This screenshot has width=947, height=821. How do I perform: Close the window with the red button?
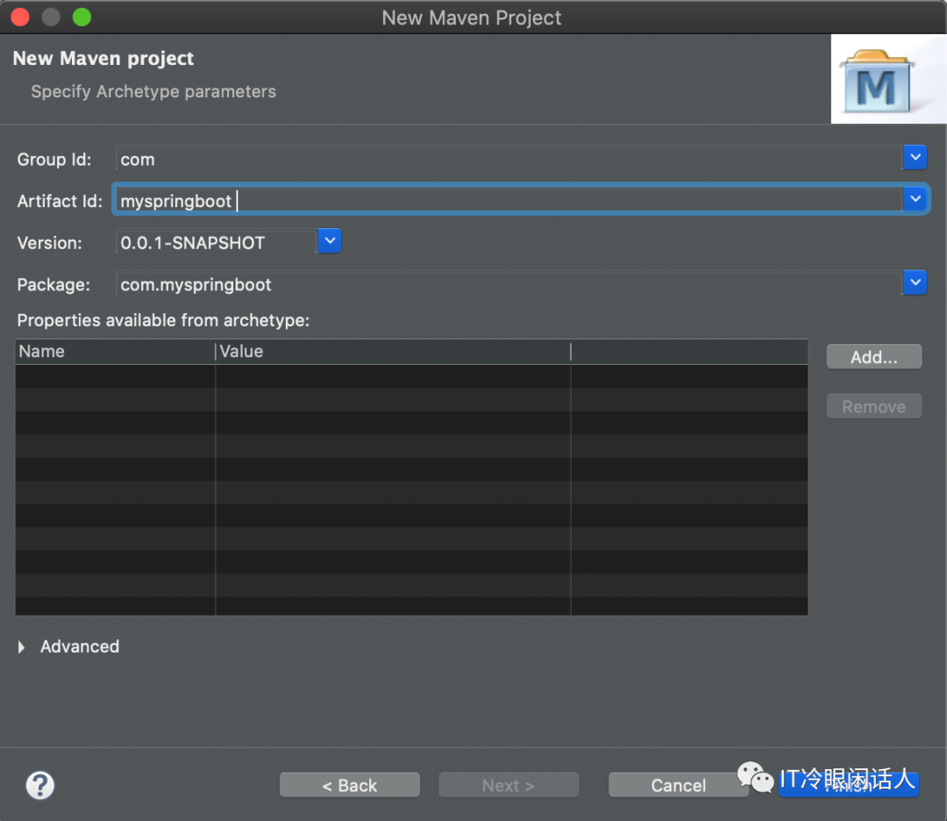(20, 17)
